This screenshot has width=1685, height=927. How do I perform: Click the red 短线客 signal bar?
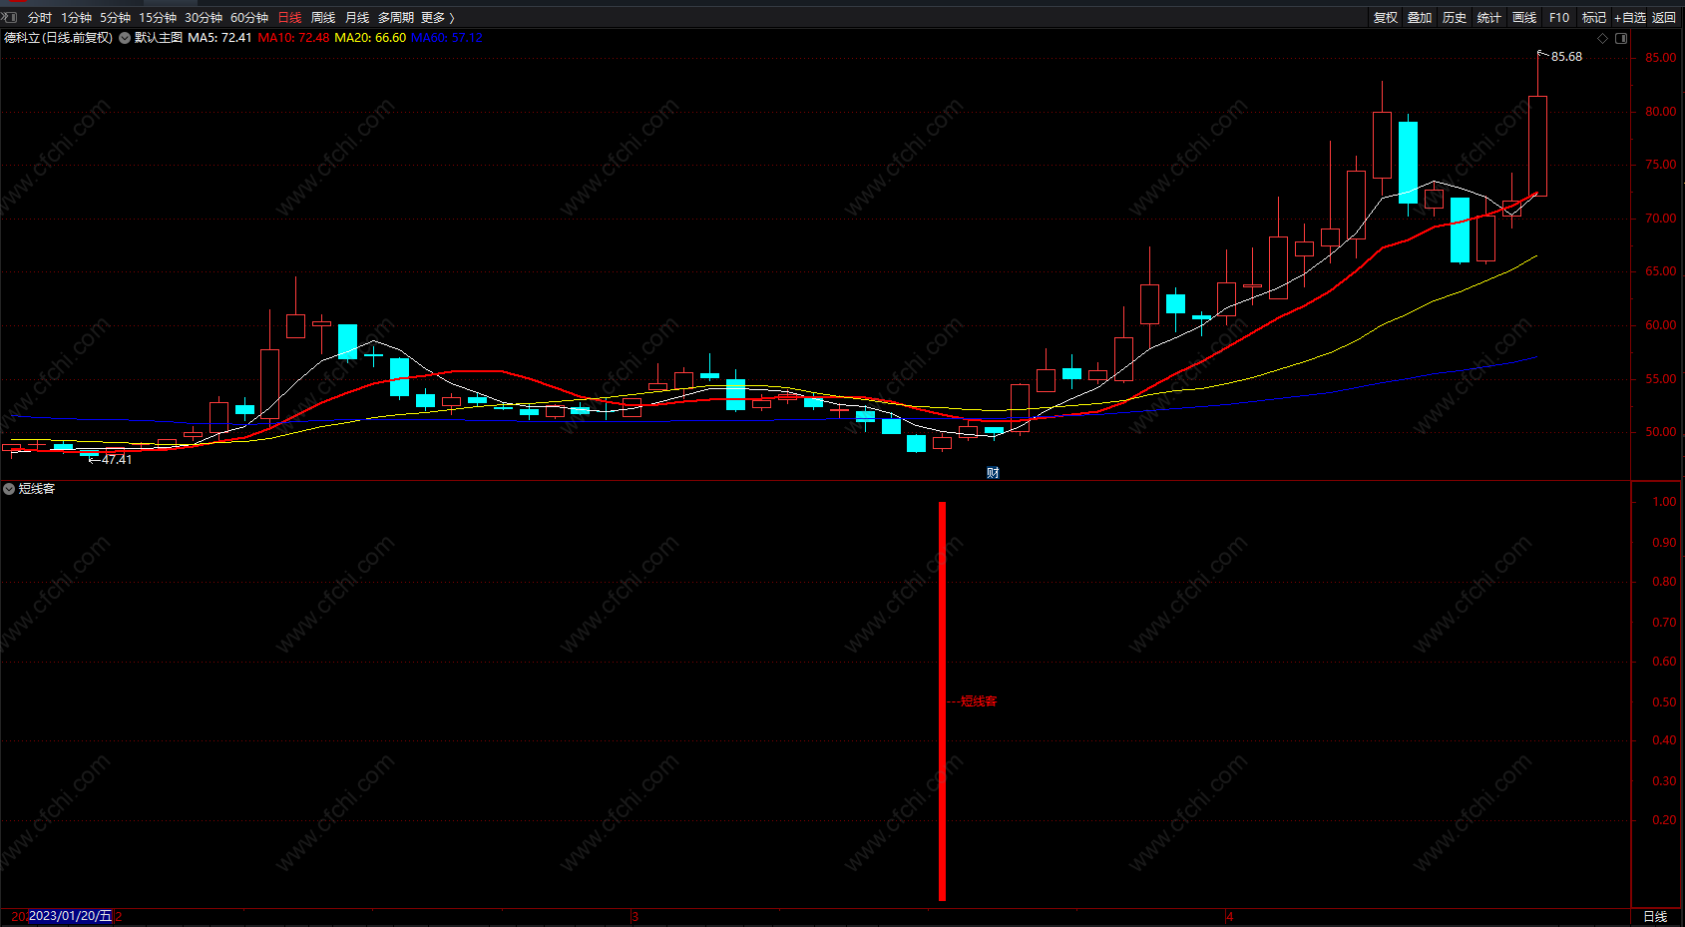click(942, 700)
